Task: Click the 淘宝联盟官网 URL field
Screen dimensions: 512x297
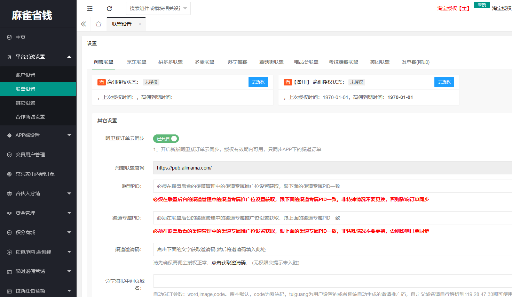Action: tap(332, 168)
